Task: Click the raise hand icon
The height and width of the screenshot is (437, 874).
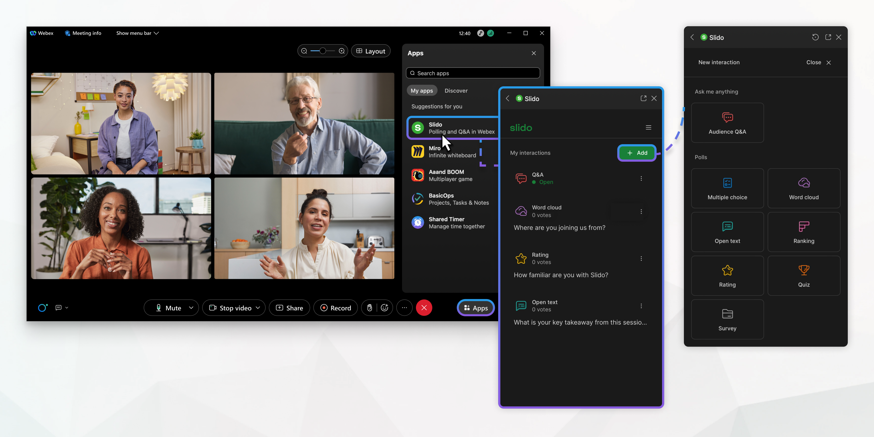Action: [x=370, y=308]
